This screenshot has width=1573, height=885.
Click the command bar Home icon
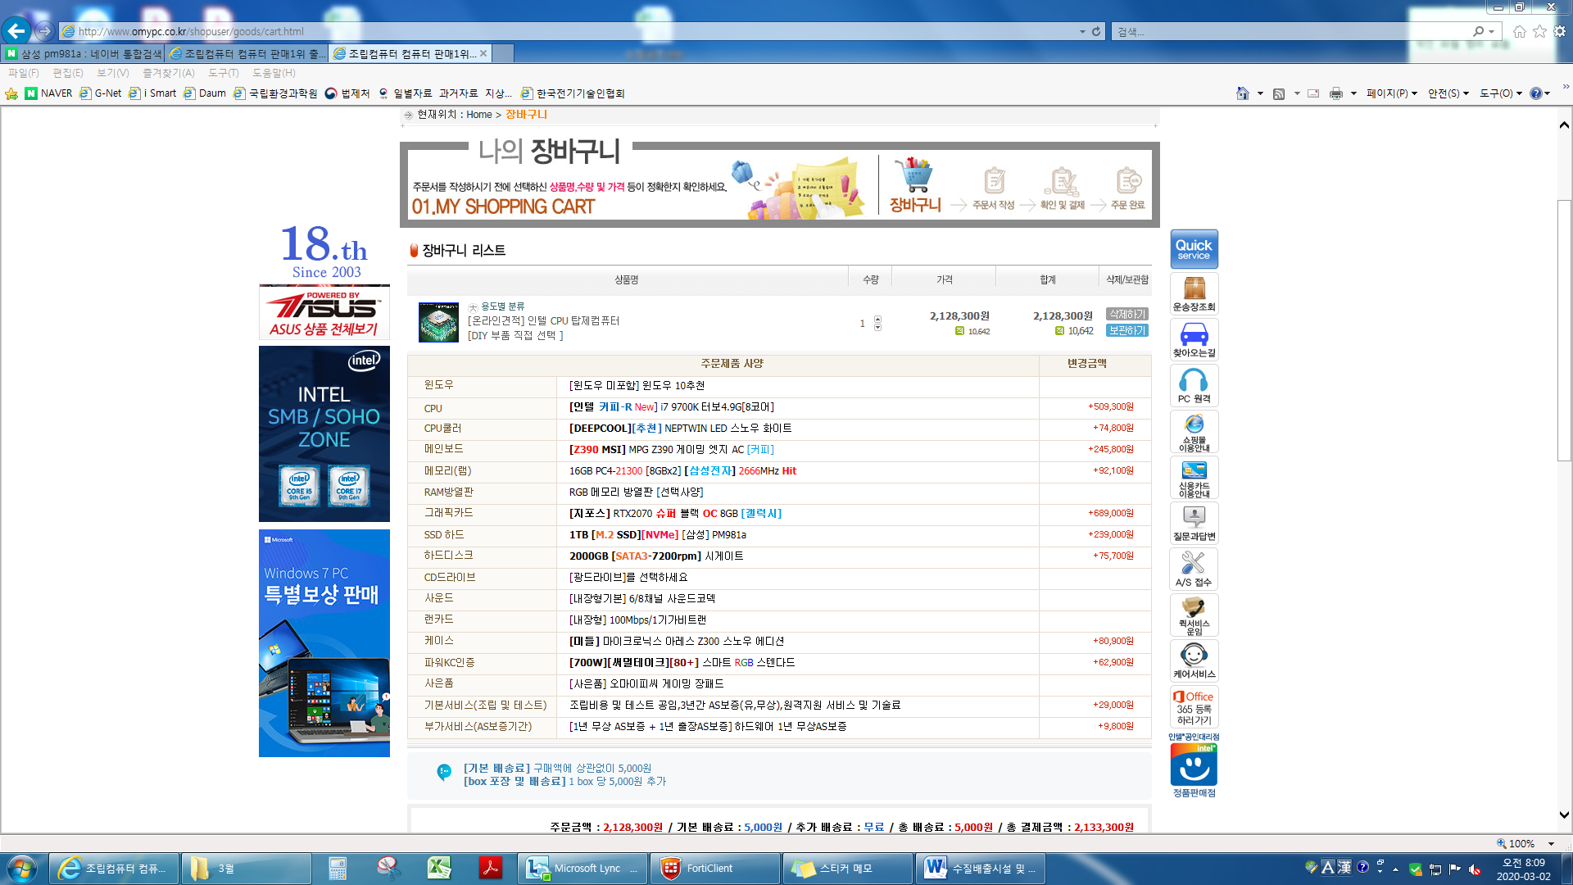(x=1243, y=93)
